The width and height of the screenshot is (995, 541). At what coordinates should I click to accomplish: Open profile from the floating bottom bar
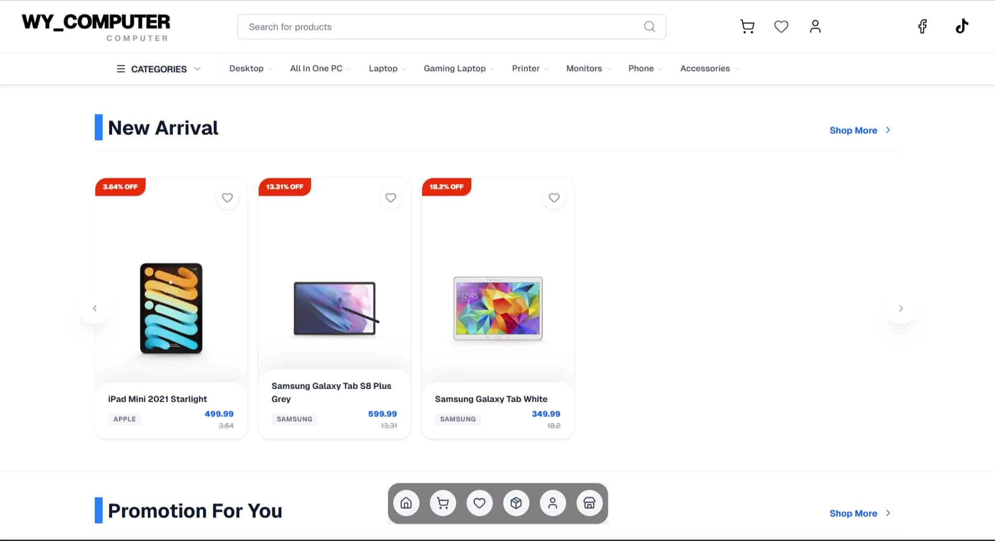pyautogui.click(x=552, y=503)
